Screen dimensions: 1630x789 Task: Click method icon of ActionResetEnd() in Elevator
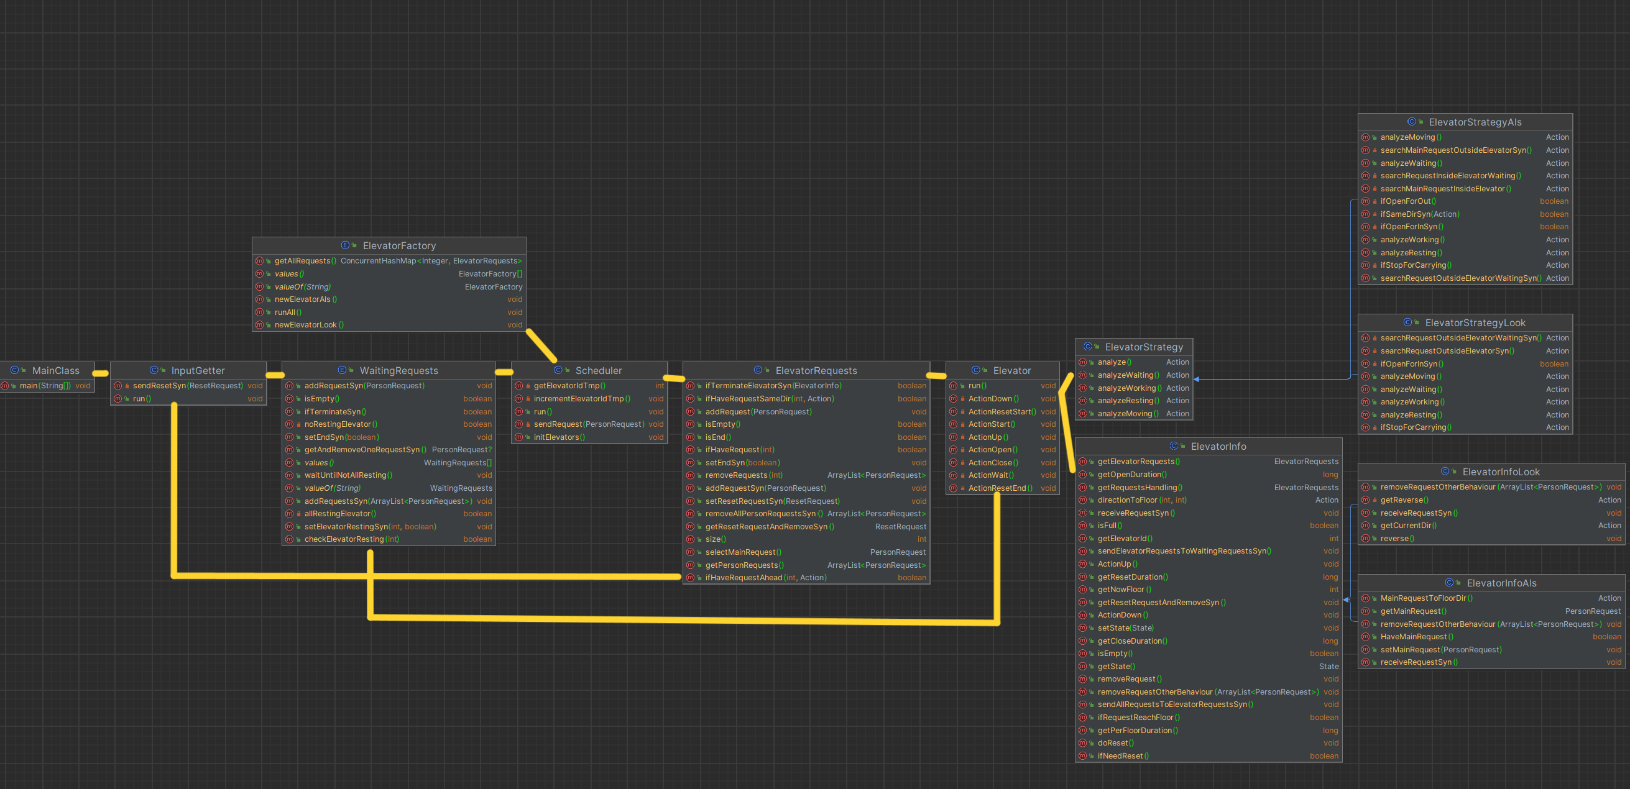[954, 488]
